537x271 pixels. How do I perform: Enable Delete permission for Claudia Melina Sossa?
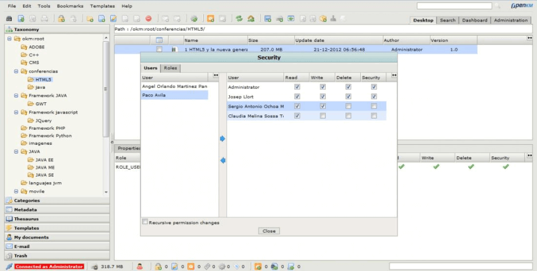click(x=348, y=116)
